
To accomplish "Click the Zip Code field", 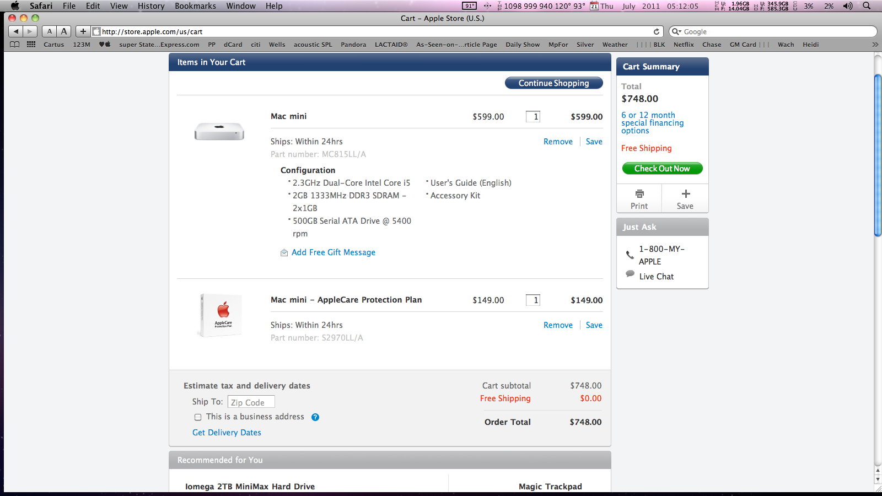I will (251, 402).
